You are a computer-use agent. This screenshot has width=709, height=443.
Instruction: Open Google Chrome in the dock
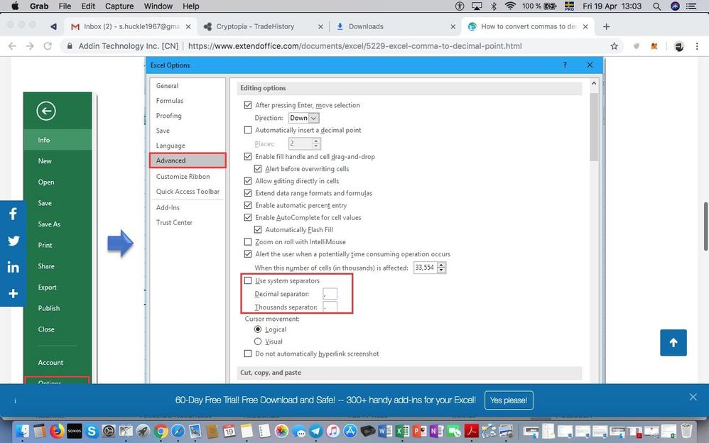pyautogui.click(x=161, y=431)
